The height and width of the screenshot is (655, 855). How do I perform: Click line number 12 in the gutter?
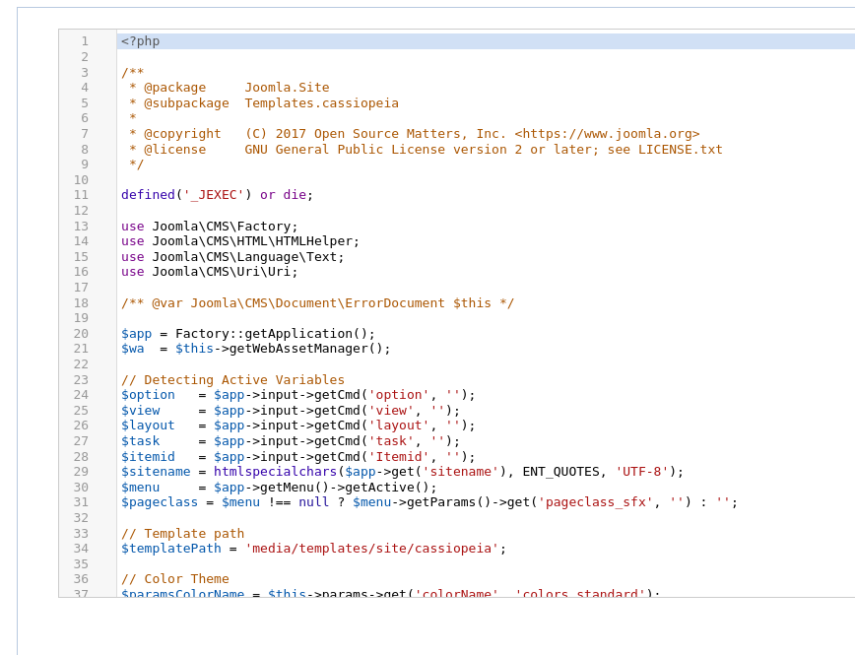coord(81,211)
